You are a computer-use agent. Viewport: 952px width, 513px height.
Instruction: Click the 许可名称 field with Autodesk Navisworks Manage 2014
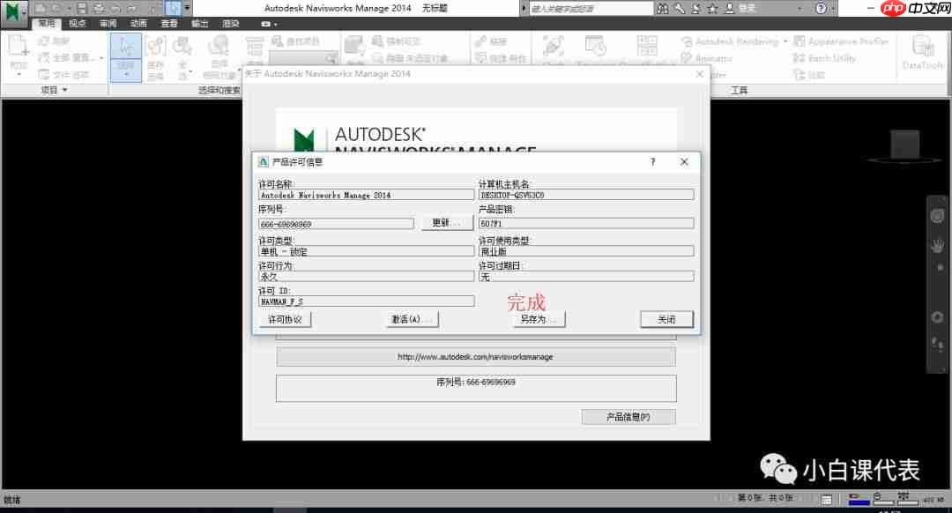366,195
